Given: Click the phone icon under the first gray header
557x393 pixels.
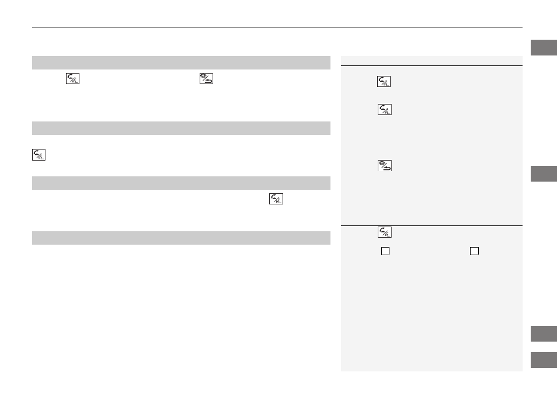Looking at the screenshot, I should tap(72, 78).
